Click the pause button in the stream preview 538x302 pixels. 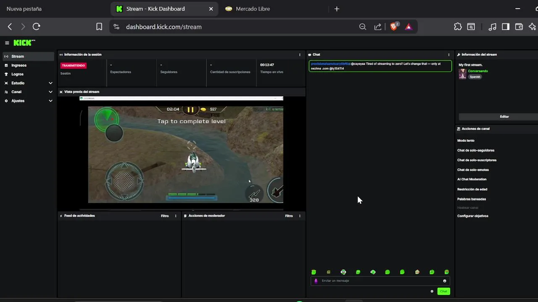[190, 109]
